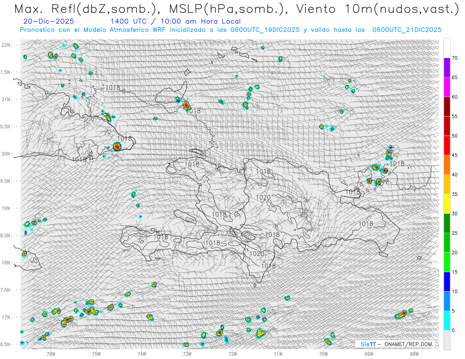Click the 21N latitude axis label
465x359 pixels.
(x=6, y=99)
